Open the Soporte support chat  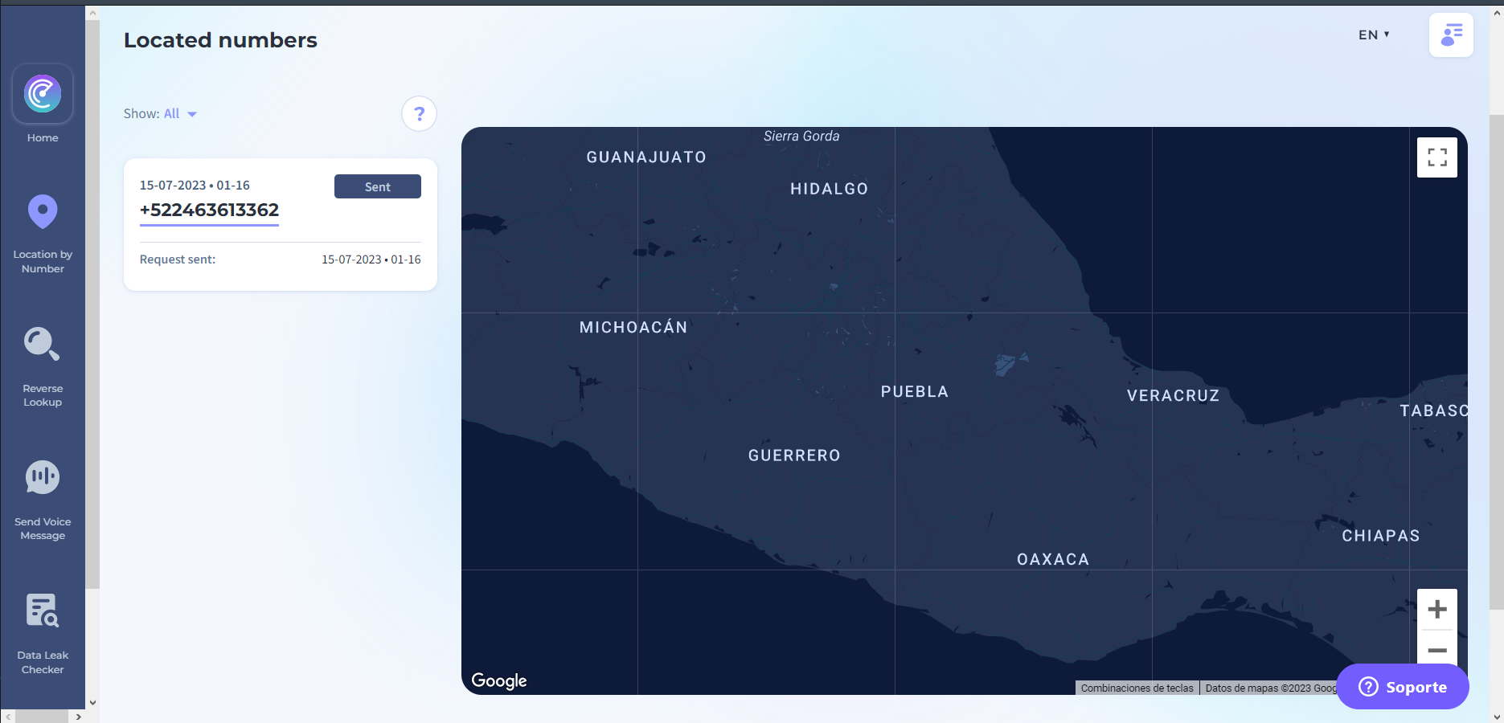coord(1402,687)
